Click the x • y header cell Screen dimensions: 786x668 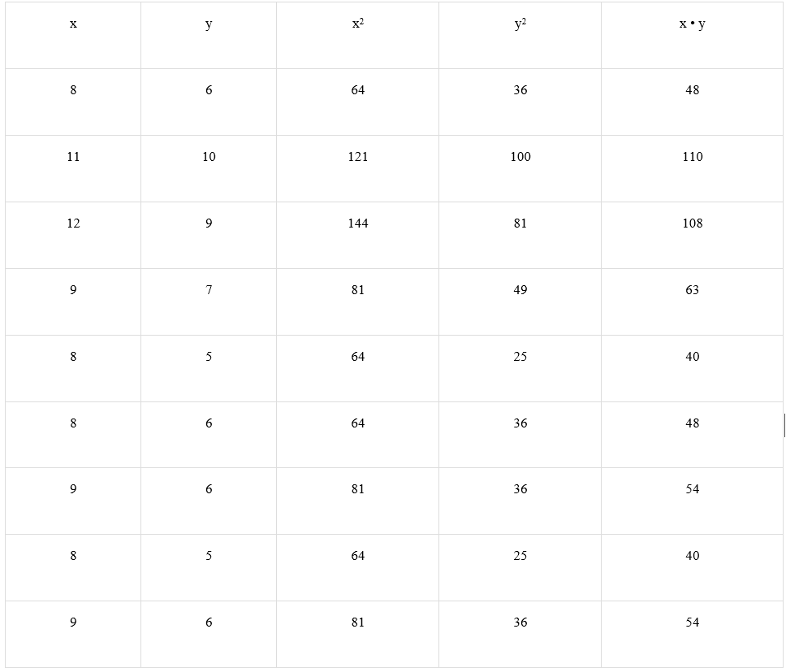click(692, 35)
